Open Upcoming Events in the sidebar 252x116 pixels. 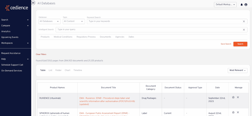pos(10,37)
